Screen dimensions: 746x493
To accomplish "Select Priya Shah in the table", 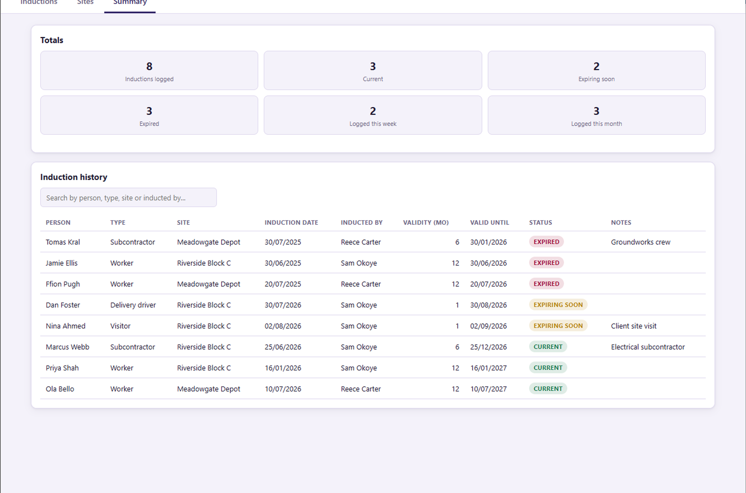I will click(62, 368).
